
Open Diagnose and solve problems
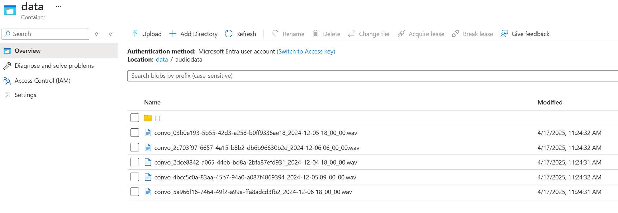point(54,66)
